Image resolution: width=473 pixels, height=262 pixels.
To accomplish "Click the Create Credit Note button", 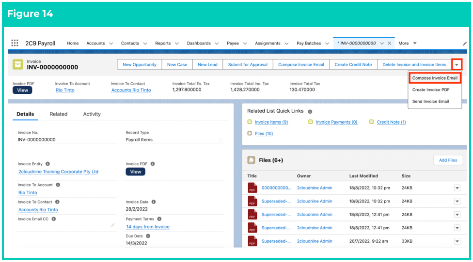I will tap(353, 65).
